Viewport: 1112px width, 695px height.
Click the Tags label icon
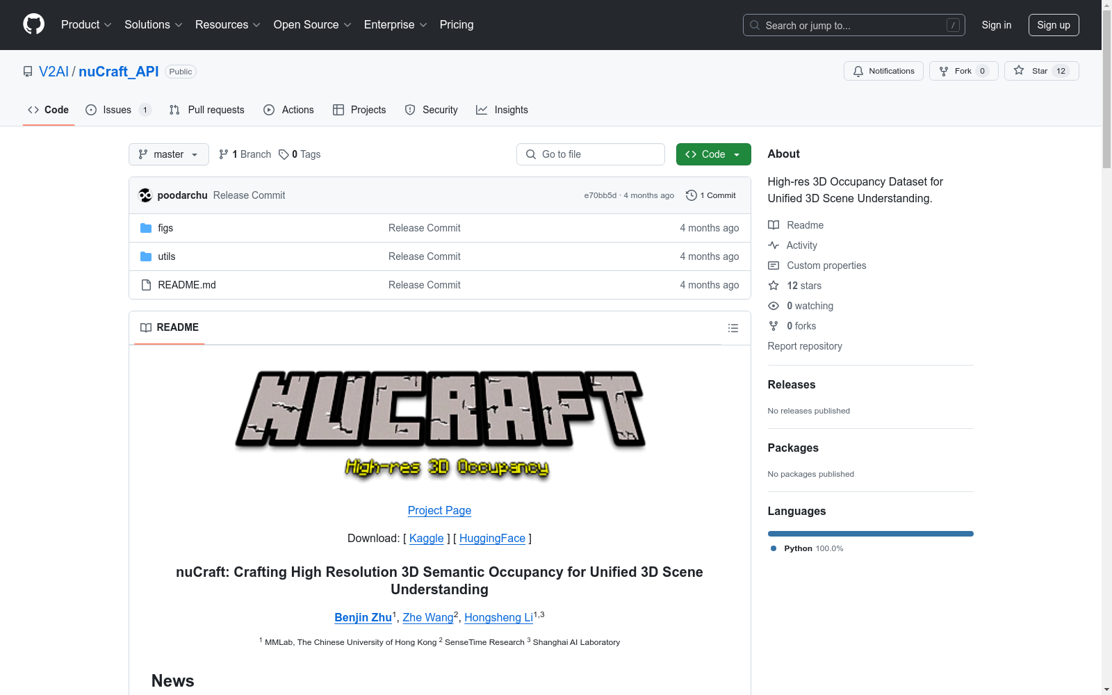click(x=284, y=154)
